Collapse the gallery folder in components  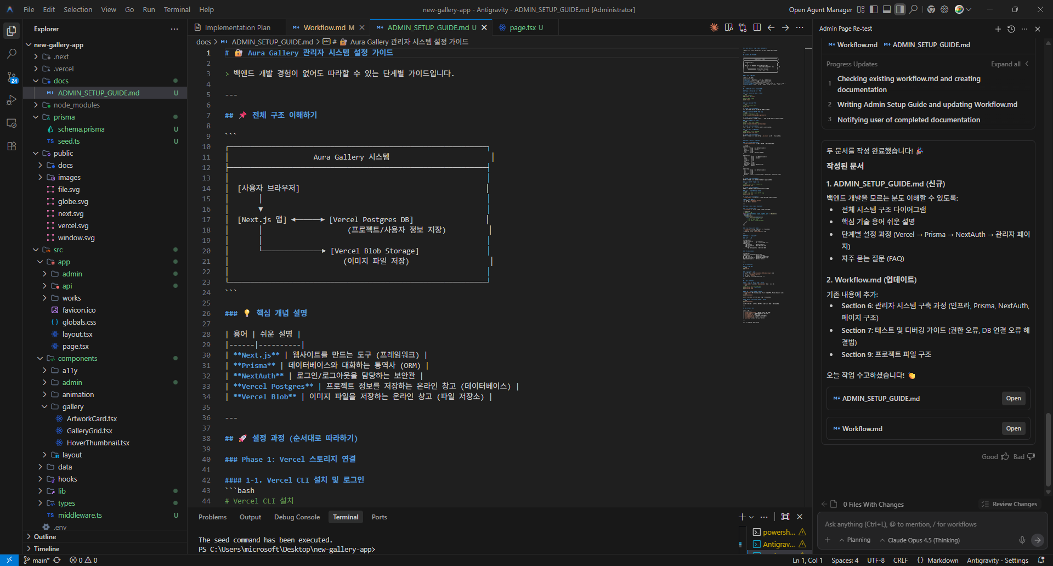[72, 406]
